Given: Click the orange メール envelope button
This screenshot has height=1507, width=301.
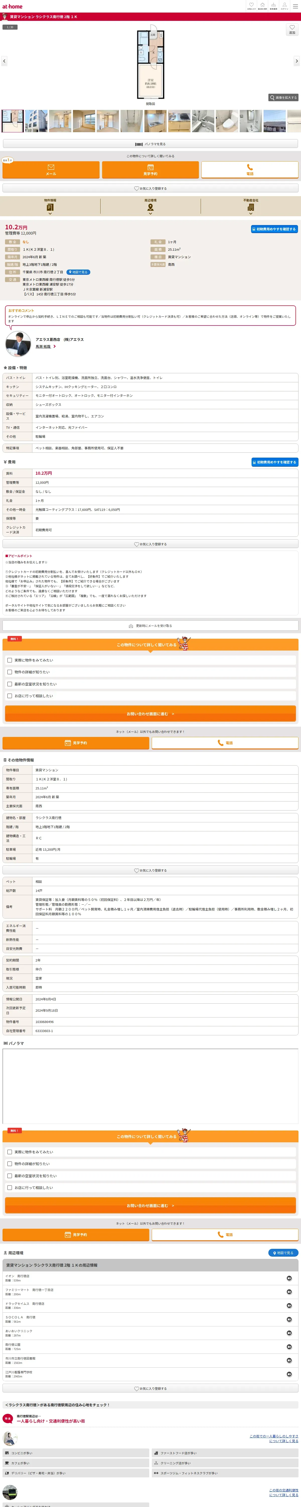Looking at the screenshot, I should point(51,170).
